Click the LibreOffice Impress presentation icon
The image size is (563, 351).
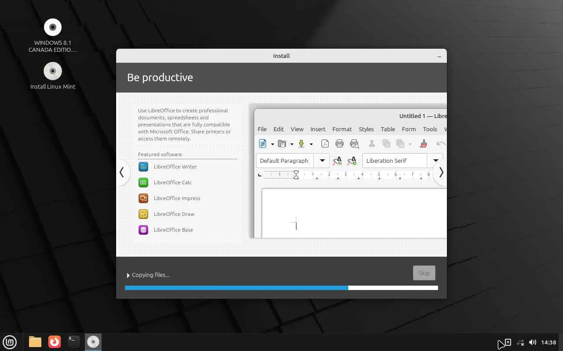click(x=143, y=198)
